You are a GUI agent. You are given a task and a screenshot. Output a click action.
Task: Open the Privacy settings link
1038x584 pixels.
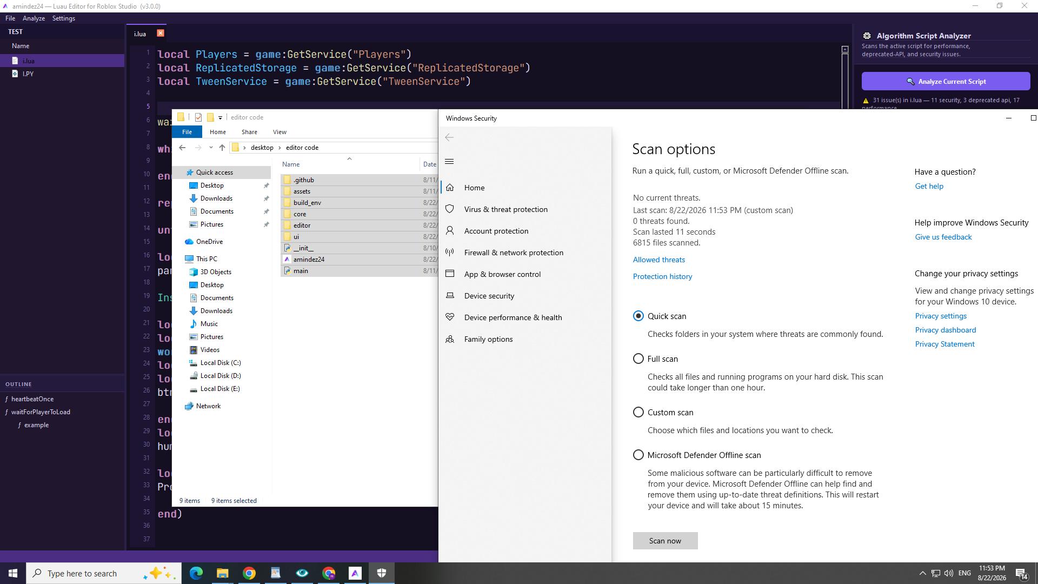[941, 316]
